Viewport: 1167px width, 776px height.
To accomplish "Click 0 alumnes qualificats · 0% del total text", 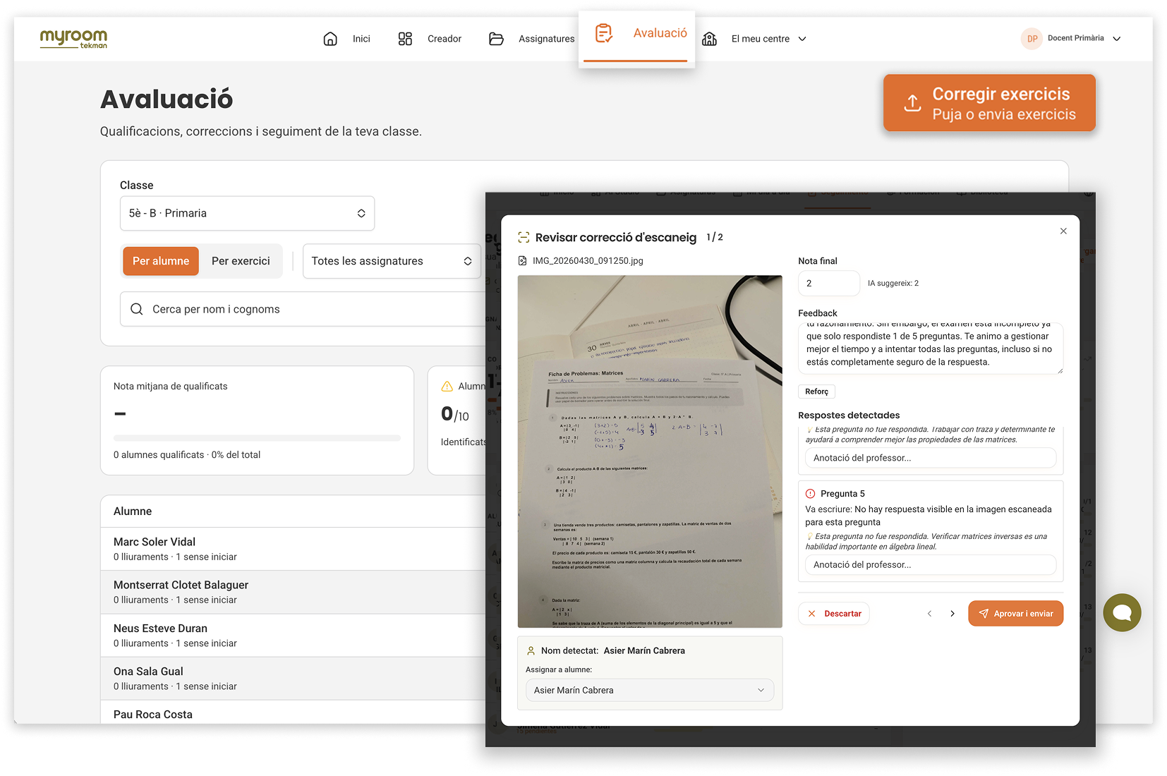I will tap(187, 455).
